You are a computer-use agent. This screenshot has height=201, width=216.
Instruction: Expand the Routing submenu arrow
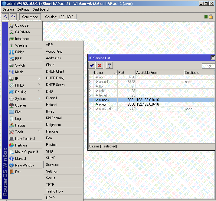(39, 92)
